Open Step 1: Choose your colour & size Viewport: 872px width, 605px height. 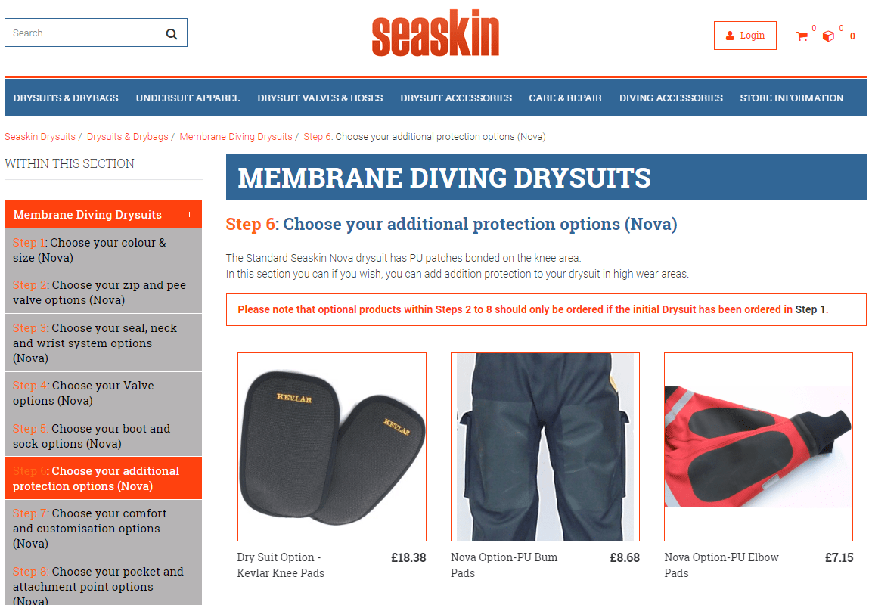tap(103, 250)
